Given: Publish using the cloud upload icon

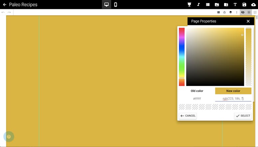Looking at the screenshot, I should pos(253,5).
